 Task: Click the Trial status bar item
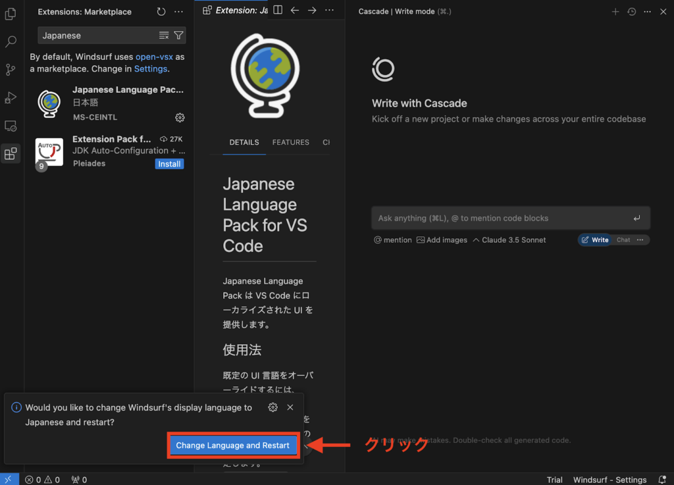554,480
